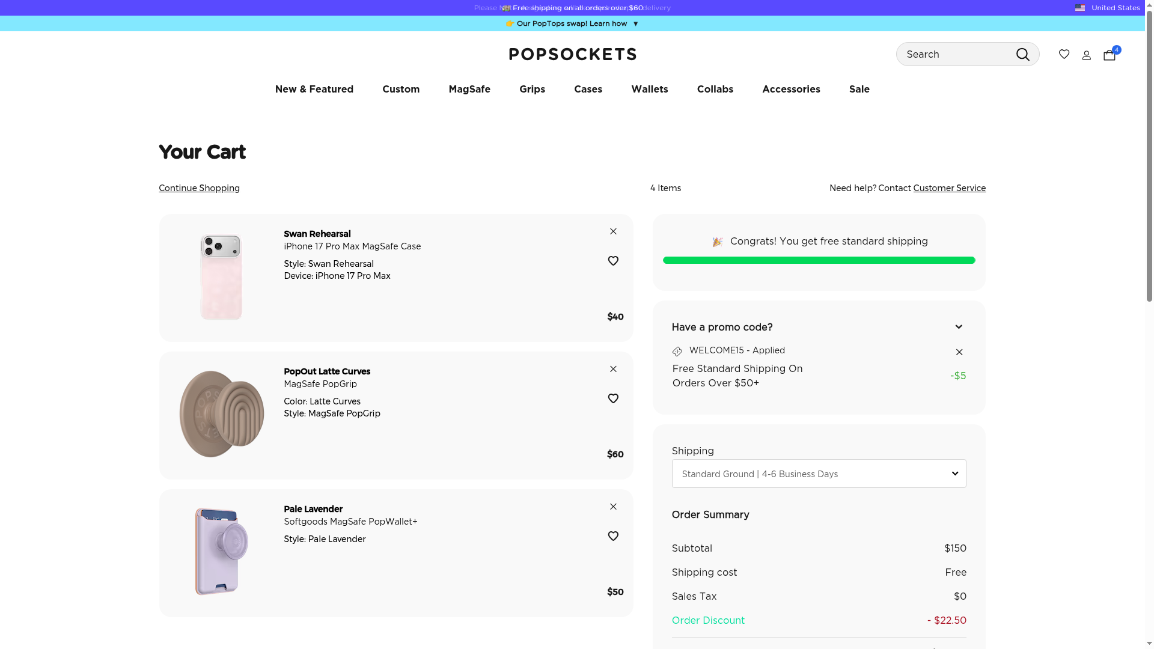
Task: Open the account profile icon
Action: (x=1086, y=55)
